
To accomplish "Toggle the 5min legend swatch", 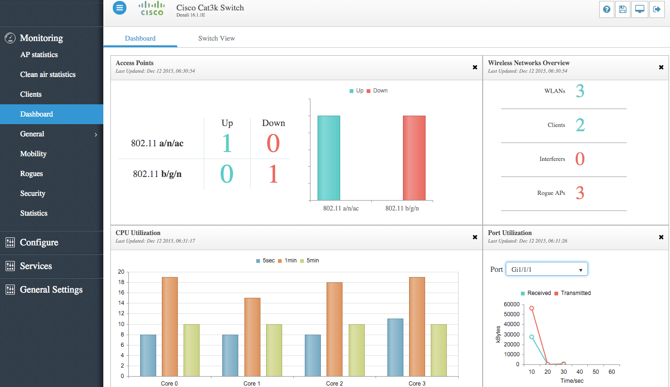I will click(x=302, y=261).
